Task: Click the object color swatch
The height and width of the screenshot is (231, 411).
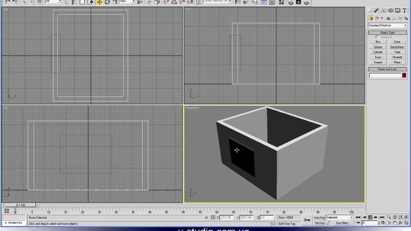Action: tap(404, 76)
